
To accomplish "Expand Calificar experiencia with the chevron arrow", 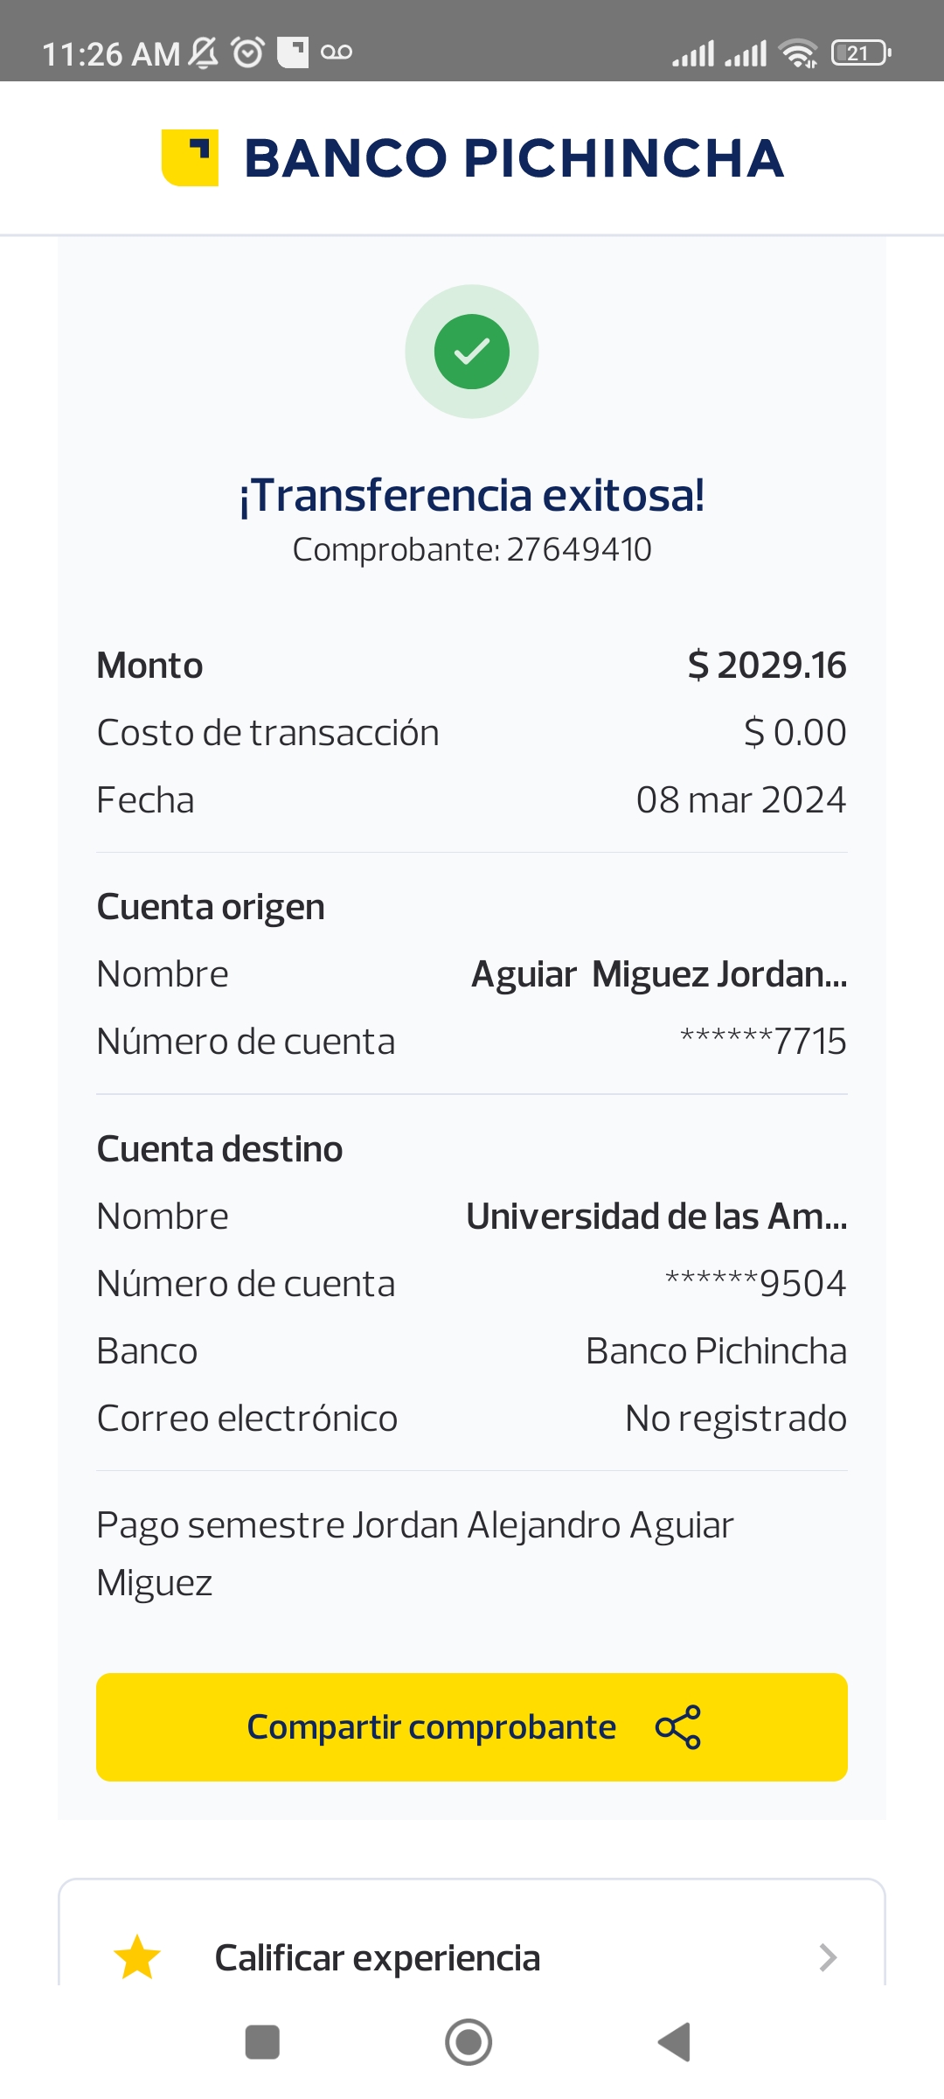I will [x=828, y=1957].
